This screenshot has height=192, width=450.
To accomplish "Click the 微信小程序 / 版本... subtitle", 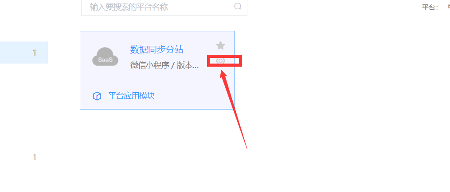I will click(x=164, y=65).
